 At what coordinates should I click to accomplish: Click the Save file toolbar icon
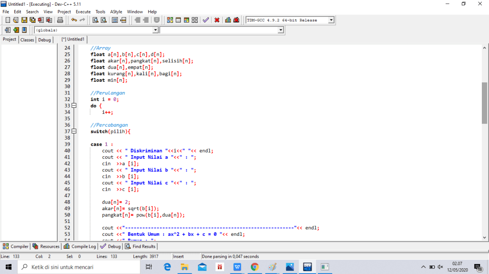point(24,20)
